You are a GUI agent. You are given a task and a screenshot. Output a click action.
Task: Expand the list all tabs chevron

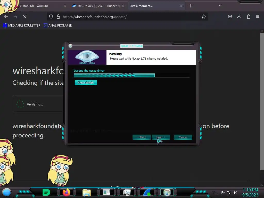pos(220,6)
